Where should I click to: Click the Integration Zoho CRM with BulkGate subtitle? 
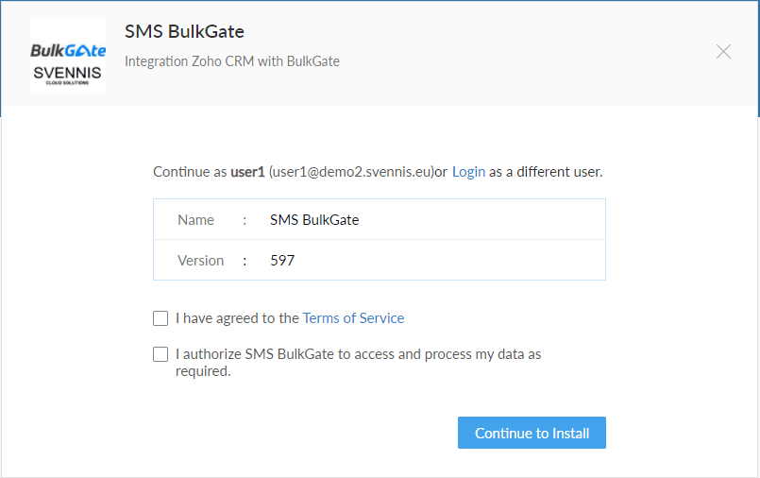[x=232, y=61]
